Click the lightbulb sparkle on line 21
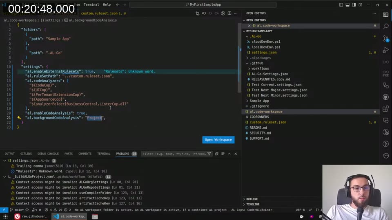 (19, 118)
